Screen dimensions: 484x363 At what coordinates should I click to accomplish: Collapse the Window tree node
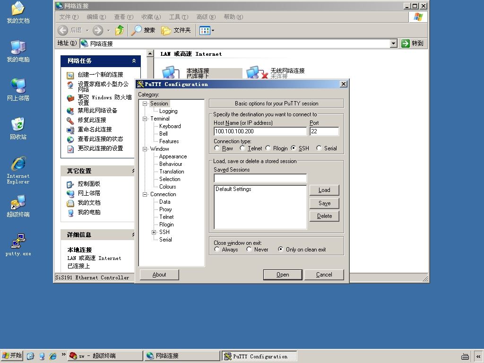[145, 149]
